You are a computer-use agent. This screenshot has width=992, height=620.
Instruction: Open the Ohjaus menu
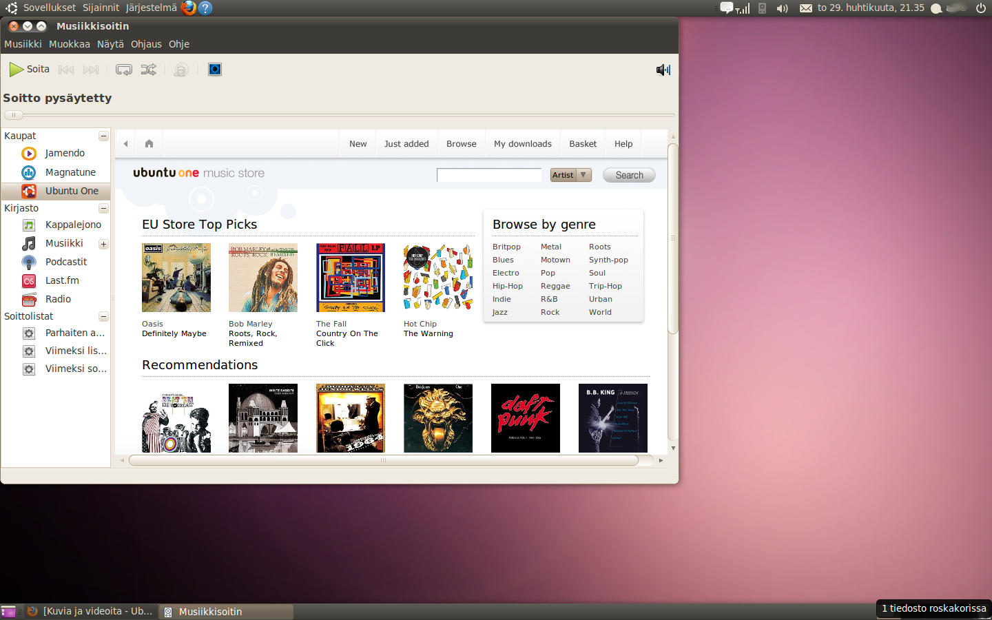click(146, 44)
